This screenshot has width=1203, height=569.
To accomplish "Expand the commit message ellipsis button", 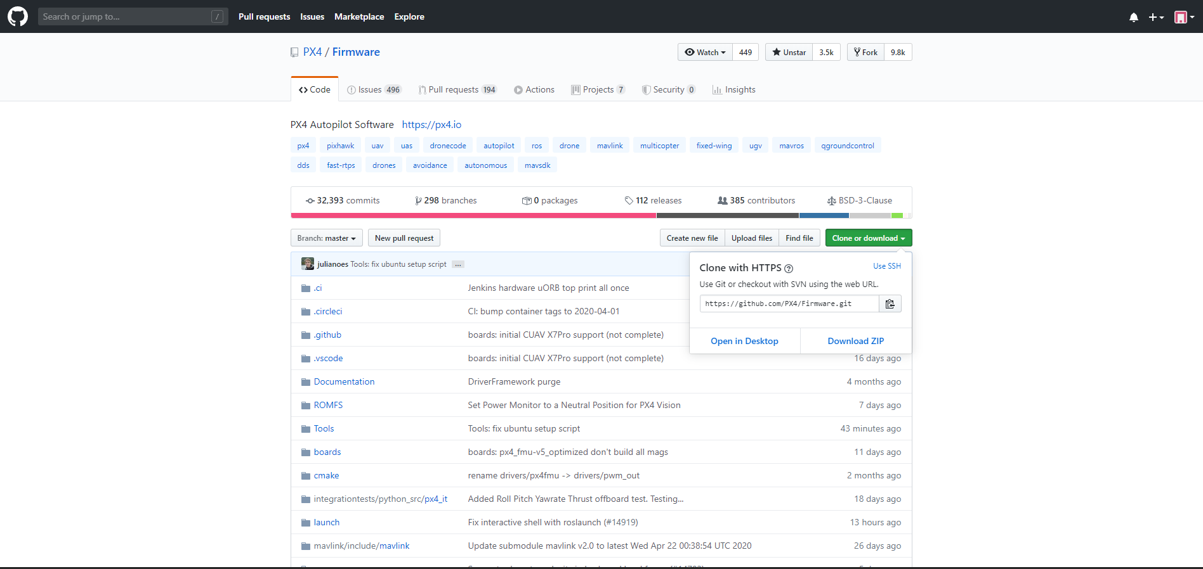I will (x=457, y=265).
